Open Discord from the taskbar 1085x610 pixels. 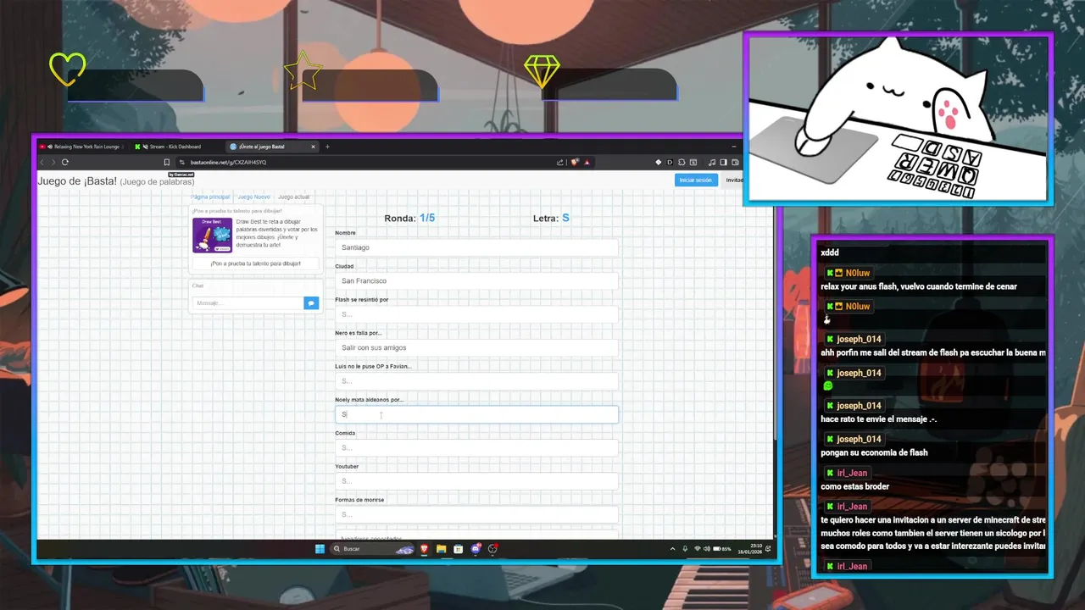(476, 549)
